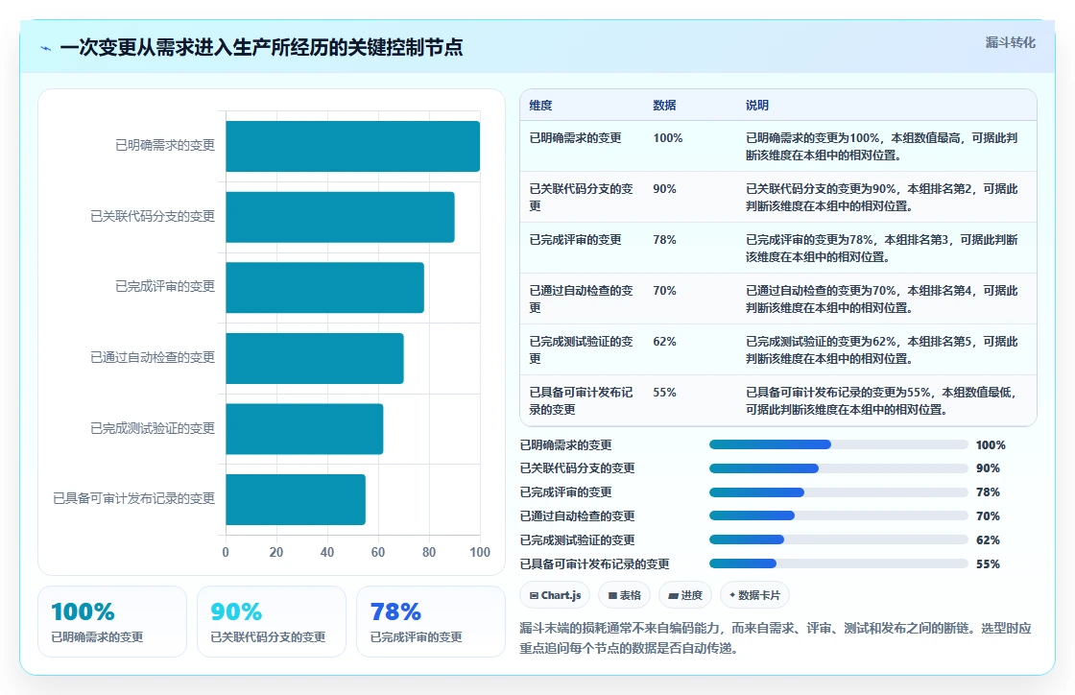Click the 已具备可审计发布记录的变更 chart bar
The height and width of the screenshot is (695, 1075).
296,499
